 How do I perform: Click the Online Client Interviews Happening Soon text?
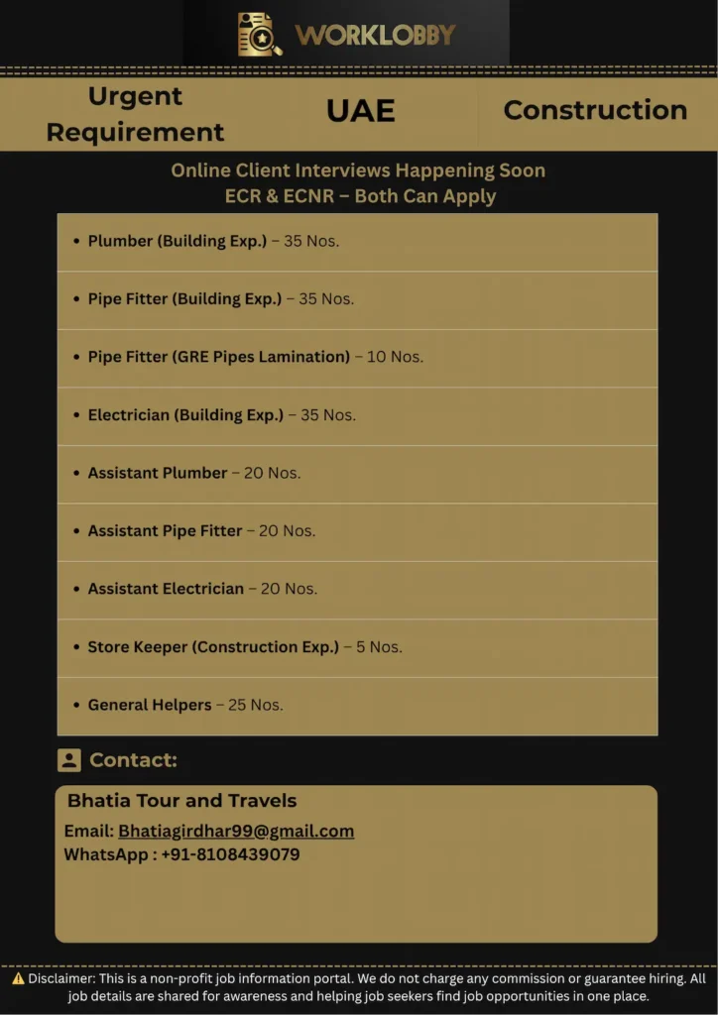tap(358, 170)
